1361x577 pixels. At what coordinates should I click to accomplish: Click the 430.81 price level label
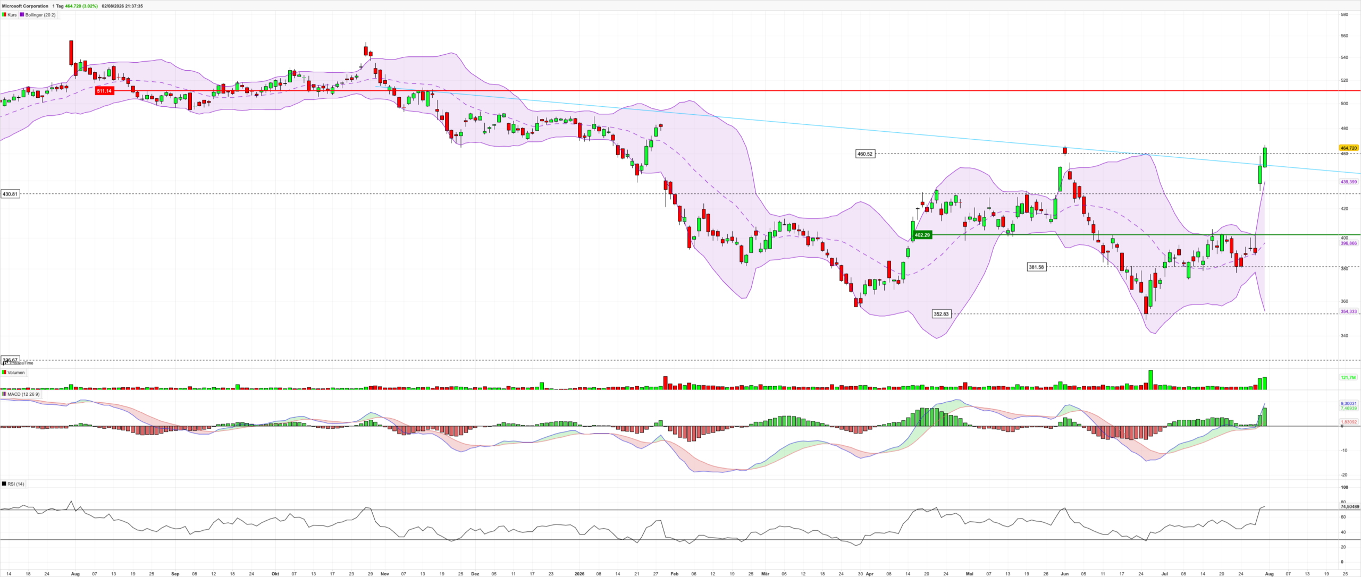pos(10,194)
